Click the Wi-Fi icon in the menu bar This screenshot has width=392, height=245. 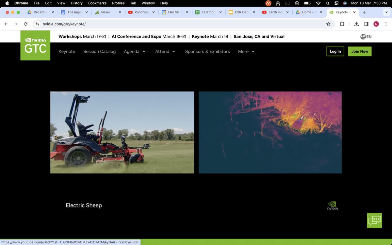tap(318, 3)
